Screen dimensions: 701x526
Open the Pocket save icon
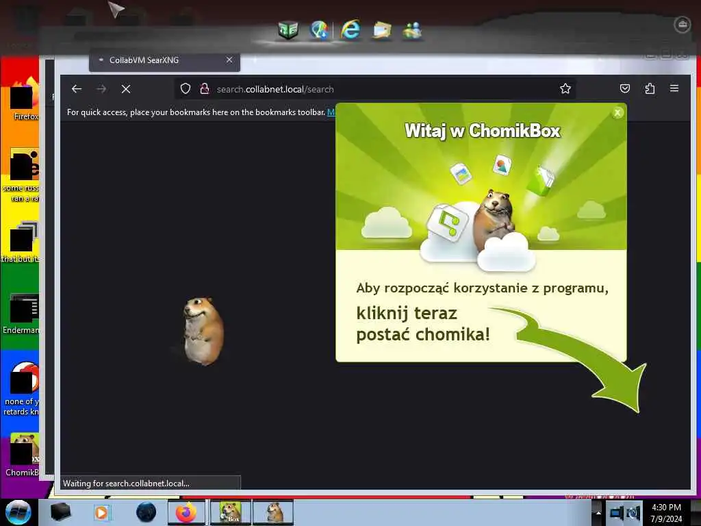[625, 88]
